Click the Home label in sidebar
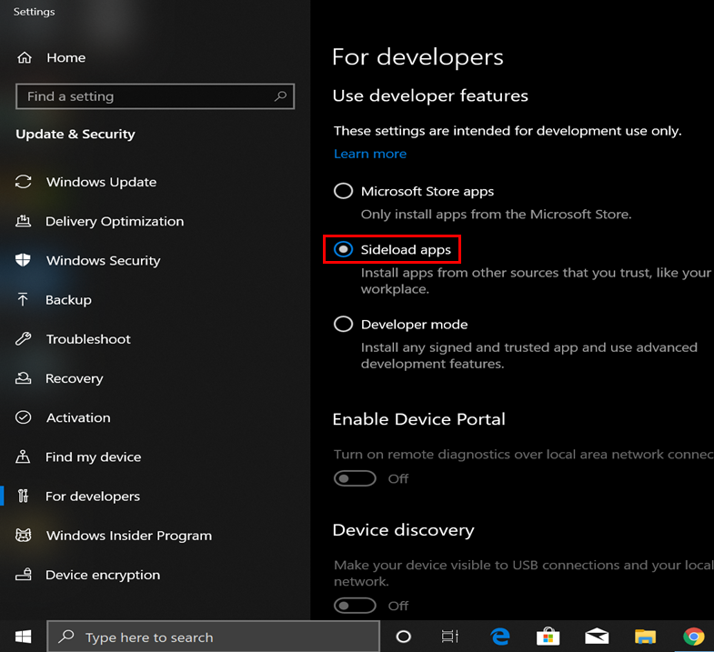Screen dimensions: 714x652 66,58
